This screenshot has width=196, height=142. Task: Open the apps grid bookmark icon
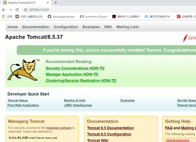click(4, 16)
